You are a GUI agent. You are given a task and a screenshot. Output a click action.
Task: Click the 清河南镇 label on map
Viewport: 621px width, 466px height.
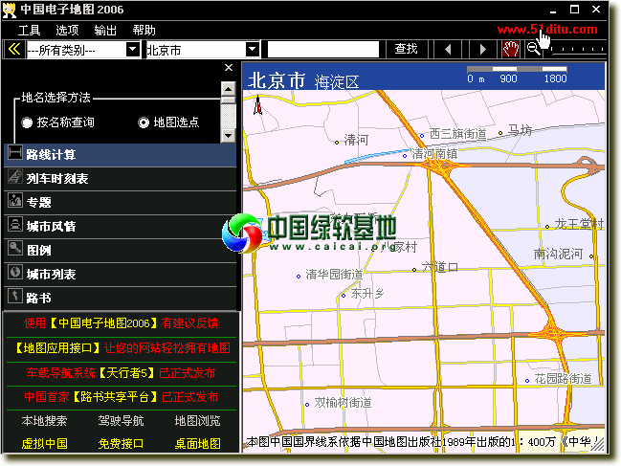[x=434, y=154]
